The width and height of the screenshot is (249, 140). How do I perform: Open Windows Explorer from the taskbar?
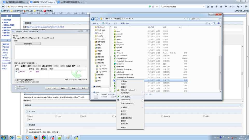[19, 137]
